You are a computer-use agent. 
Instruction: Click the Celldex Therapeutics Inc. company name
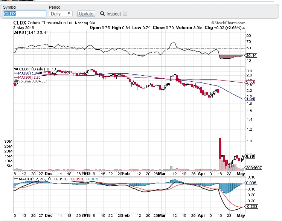[x=50, y=23]
